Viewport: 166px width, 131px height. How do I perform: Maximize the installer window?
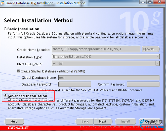[150, 2]
